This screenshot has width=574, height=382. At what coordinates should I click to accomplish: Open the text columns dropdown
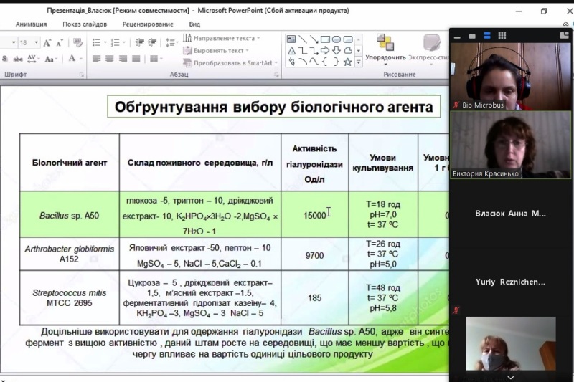click(156, 59)
